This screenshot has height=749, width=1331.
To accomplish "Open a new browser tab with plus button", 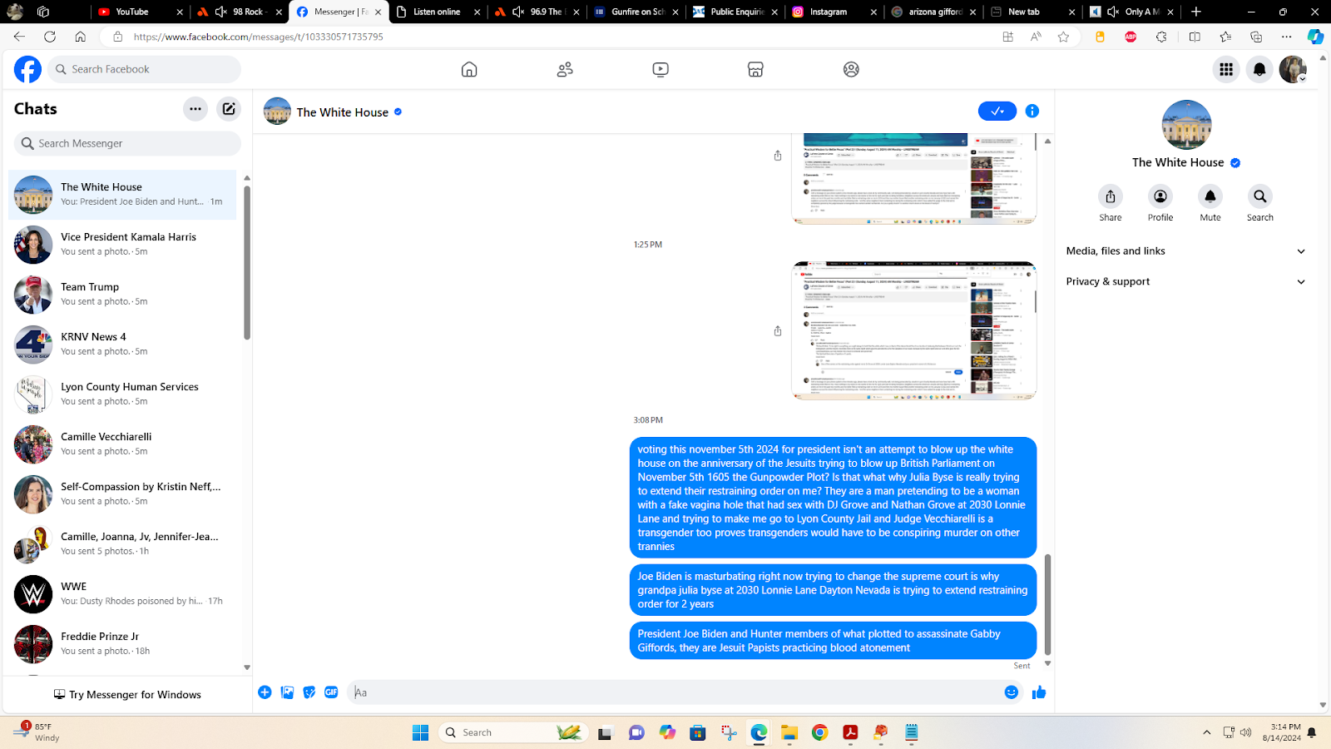I will click(1196, 12).
